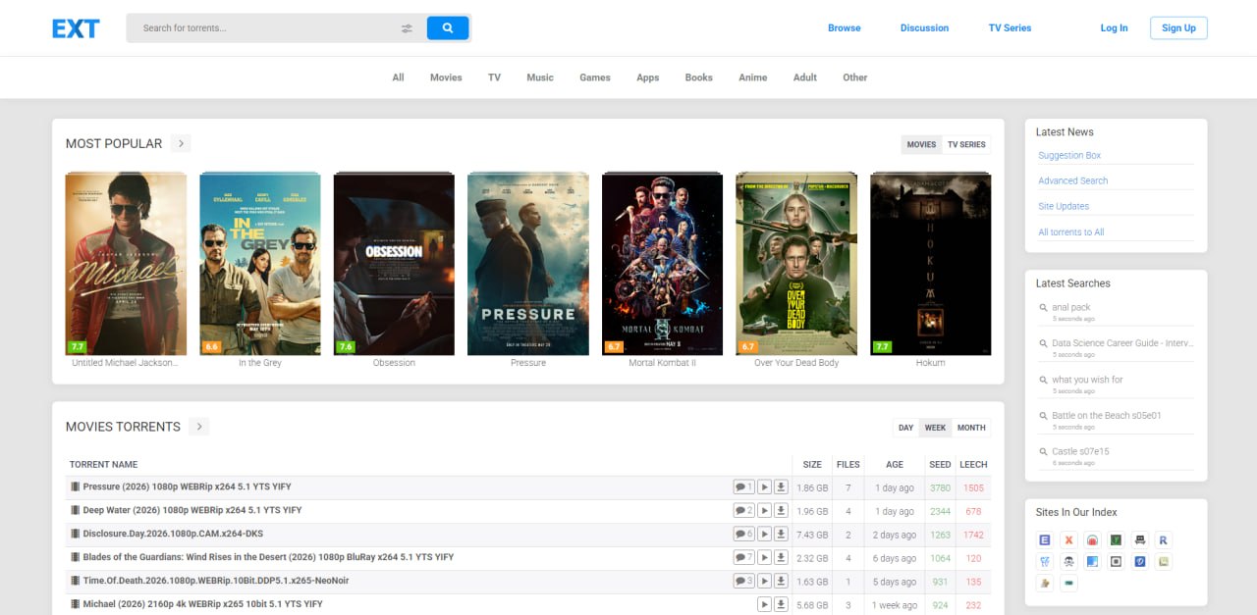Viewport: 1257px width, 615px height.
Task: Click latest search 'Battle on the Beach s05e01'
Action: point(1107,416)
